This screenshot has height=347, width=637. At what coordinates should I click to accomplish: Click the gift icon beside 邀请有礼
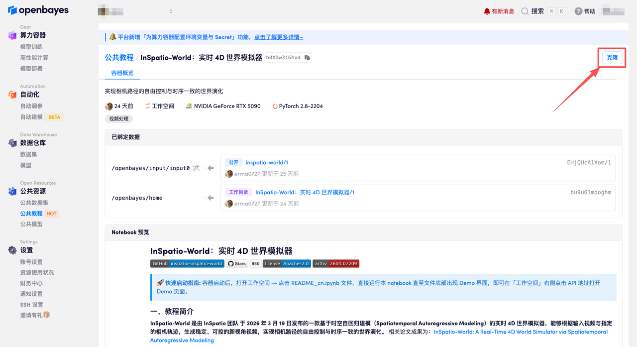pyautogui.click(x=47, y=315)
